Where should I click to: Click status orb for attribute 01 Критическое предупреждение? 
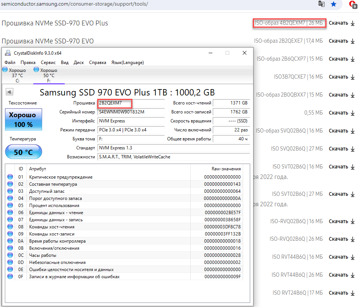click(x=10, y=177)
